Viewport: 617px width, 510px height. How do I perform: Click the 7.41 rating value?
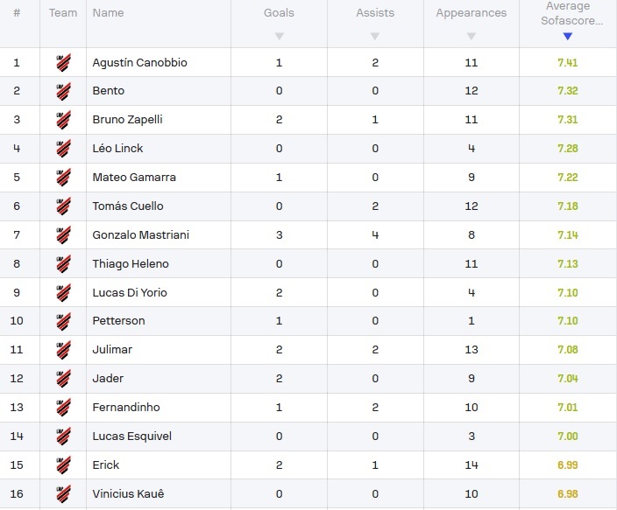click(567, 62)
